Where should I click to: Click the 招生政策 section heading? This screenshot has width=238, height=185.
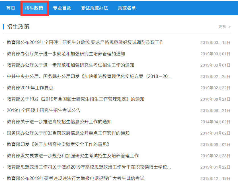coord(18,27)
